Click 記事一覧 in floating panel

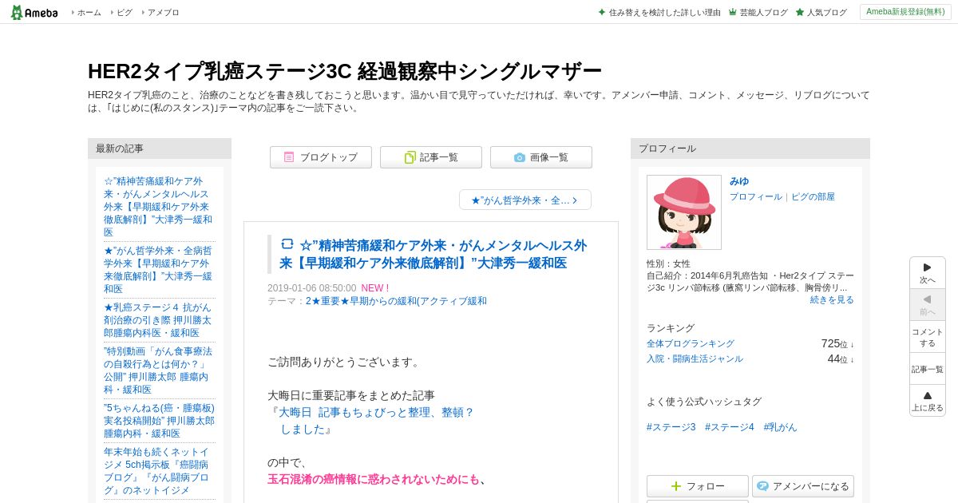point(928,369)
